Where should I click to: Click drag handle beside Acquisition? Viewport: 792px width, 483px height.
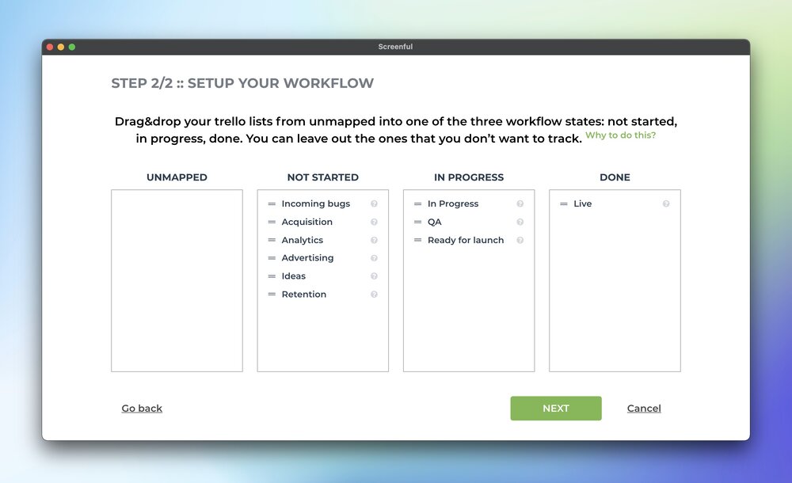point(272,222)
